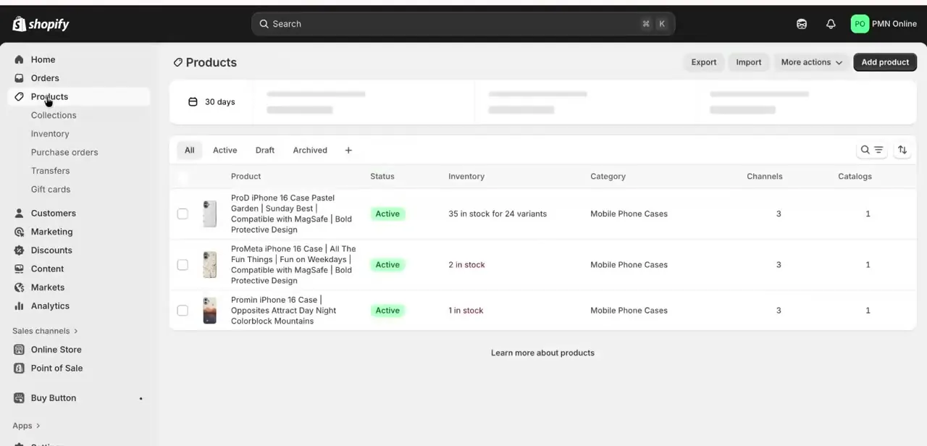Click the Inventory column header

tap(466, 177)
